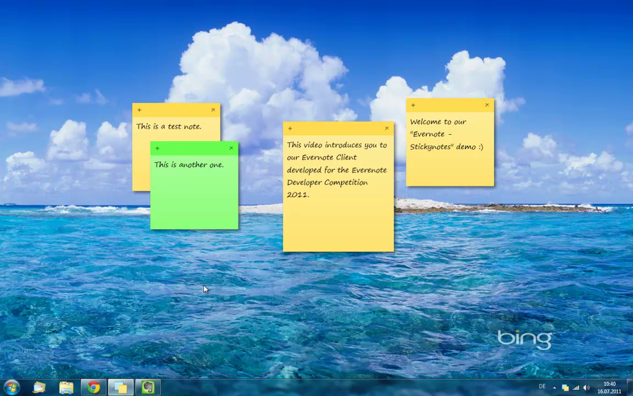The width and height of the screenshot is (633, 396).
Task: Open the volume control via the speaker icon
Action: click(587, 387)
